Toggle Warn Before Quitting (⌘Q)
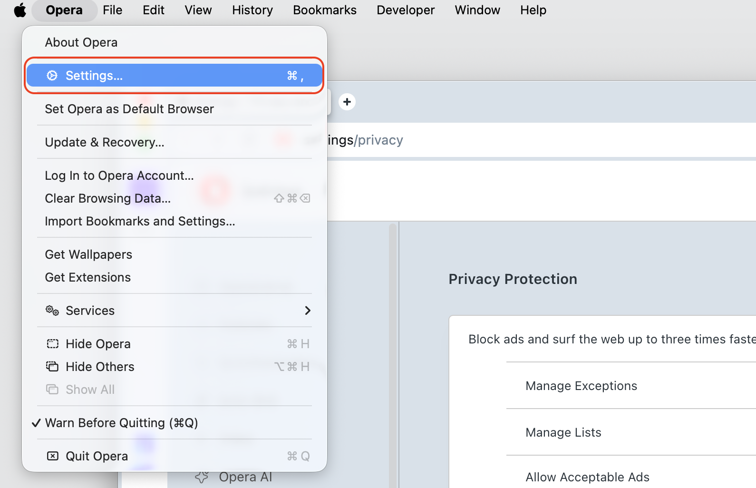 174,423
